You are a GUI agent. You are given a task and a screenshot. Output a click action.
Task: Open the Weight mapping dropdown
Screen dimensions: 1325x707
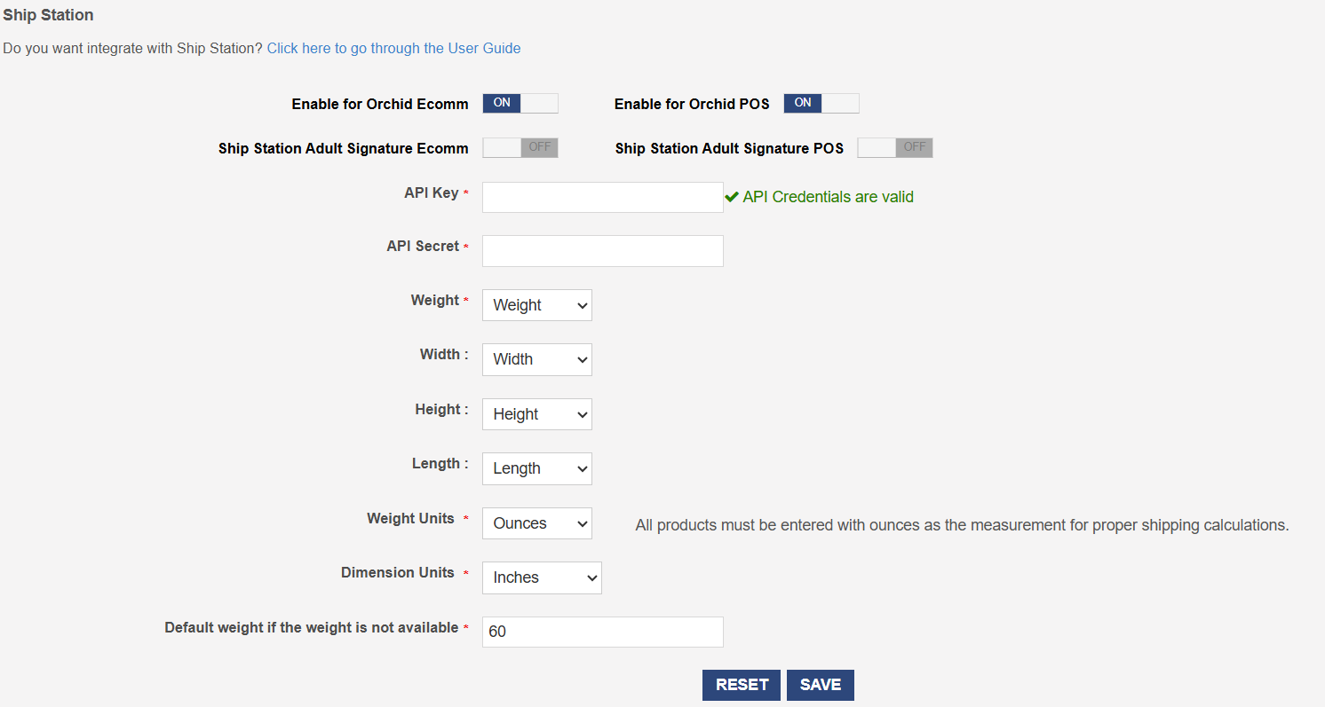pos(536,305)
